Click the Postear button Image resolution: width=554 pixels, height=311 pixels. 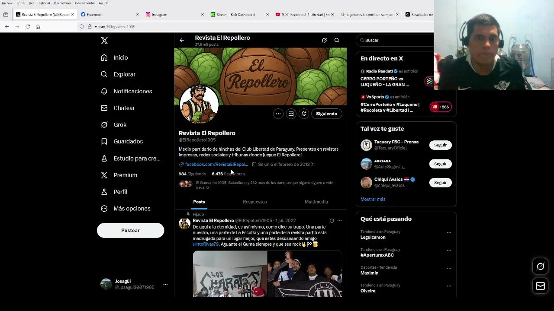pos(130,230)
